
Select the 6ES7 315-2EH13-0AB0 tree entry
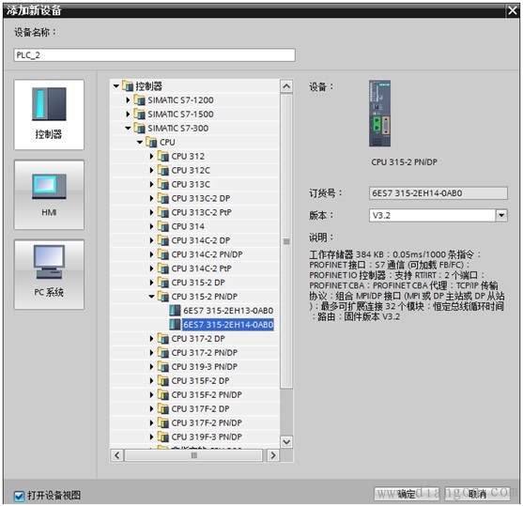[x=228, y=311]
